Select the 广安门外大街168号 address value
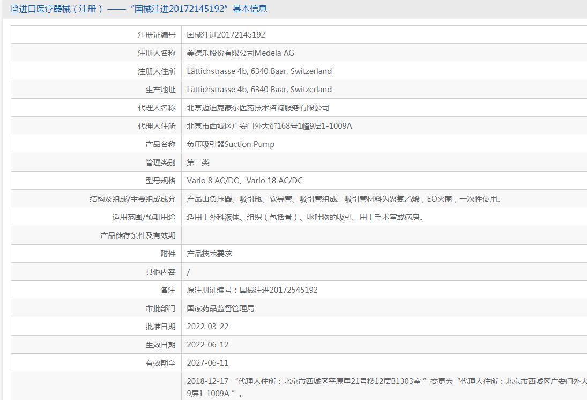587x400 pixels. point(269,126)
